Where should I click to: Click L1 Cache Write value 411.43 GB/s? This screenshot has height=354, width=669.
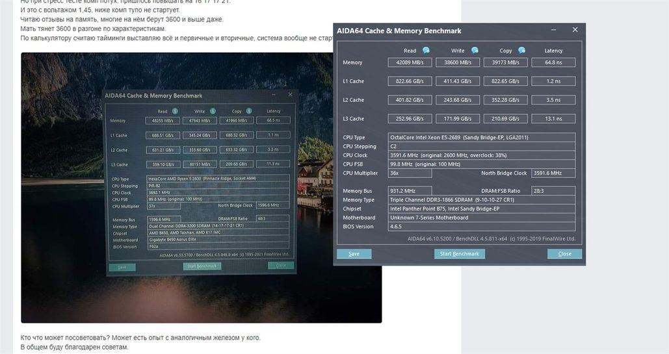(x=458, y=81)
